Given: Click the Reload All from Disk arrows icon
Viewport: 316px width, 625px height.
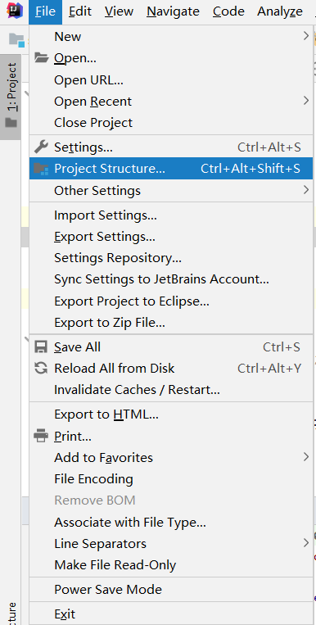Looking at the screenshot, I should tap(41, 368).
